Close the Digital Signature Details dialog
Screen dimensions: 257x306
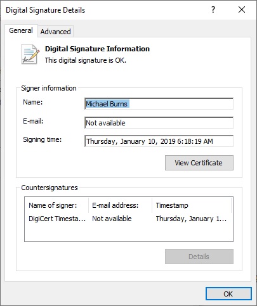click(242, 10)
